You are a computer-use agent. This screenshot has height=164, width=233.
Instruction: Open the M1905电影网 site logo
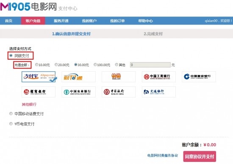pyautogui.click(x=28, y=7)
